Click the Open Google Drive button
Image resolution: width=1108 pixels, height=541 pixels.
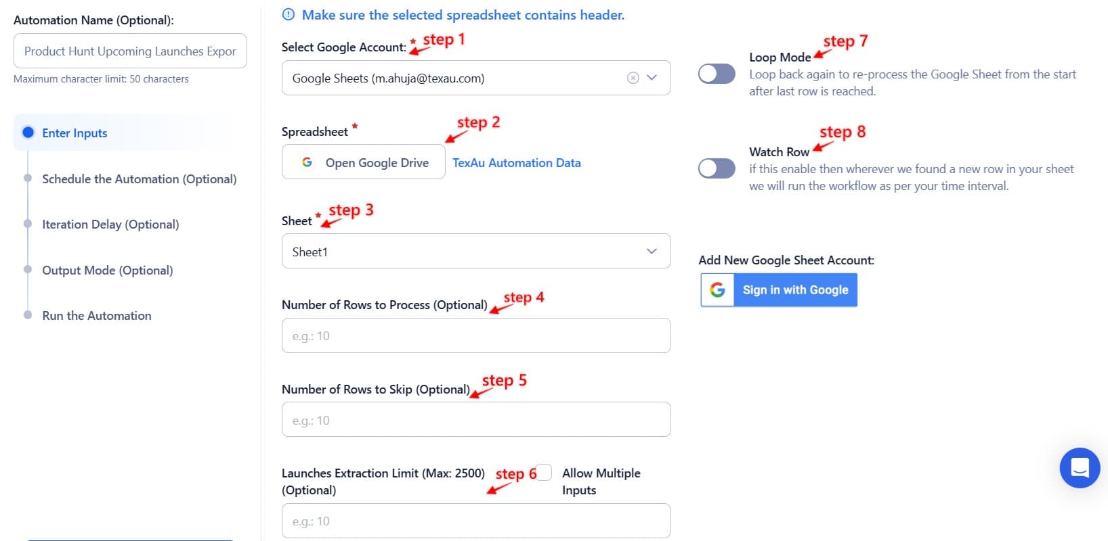point(363,162)
